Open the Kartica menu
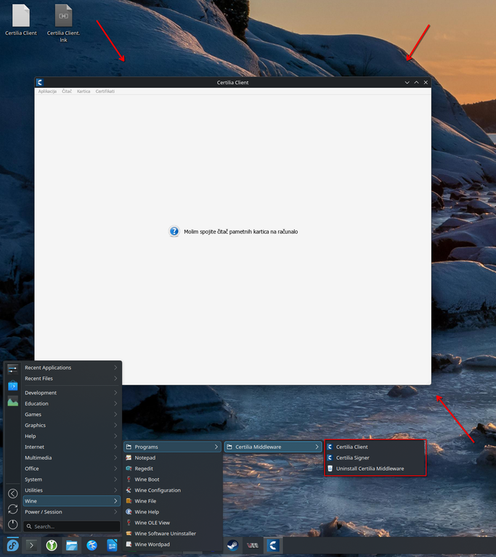The image size is (496, 557). (x=84, y=91)
